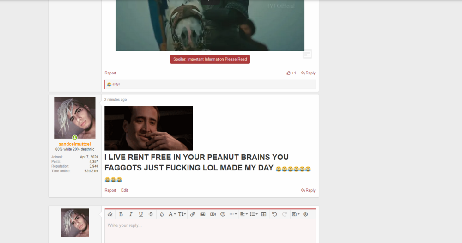Open the Important Information Please Read spoiler

coord(210,59)
